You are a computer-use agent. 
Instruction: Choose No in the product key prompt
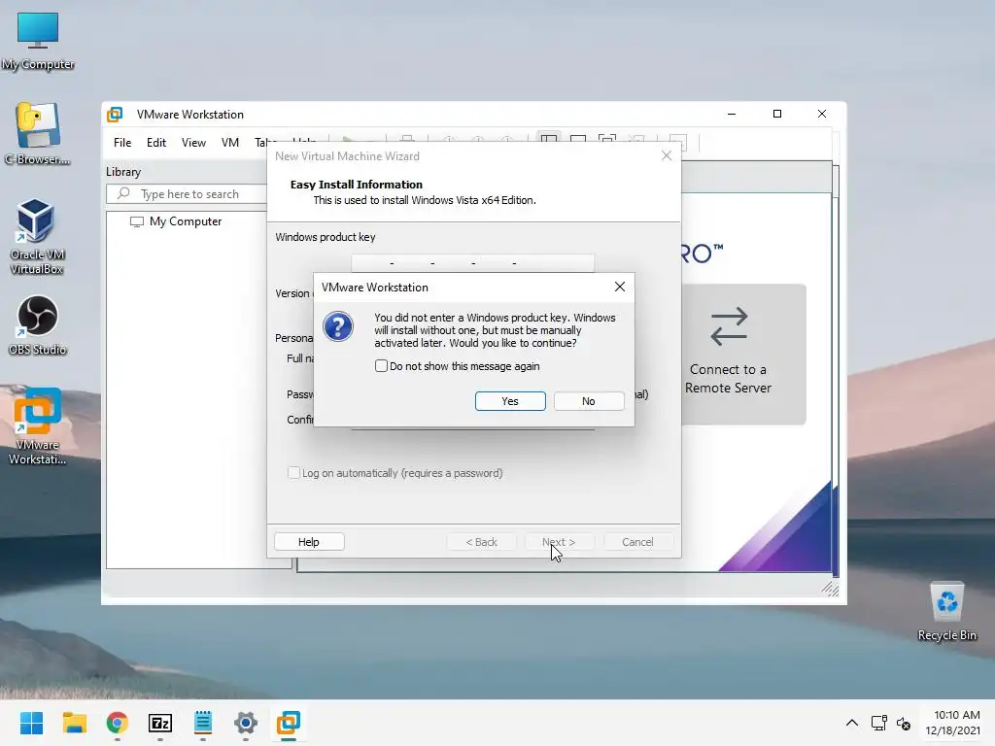point(588,401)
